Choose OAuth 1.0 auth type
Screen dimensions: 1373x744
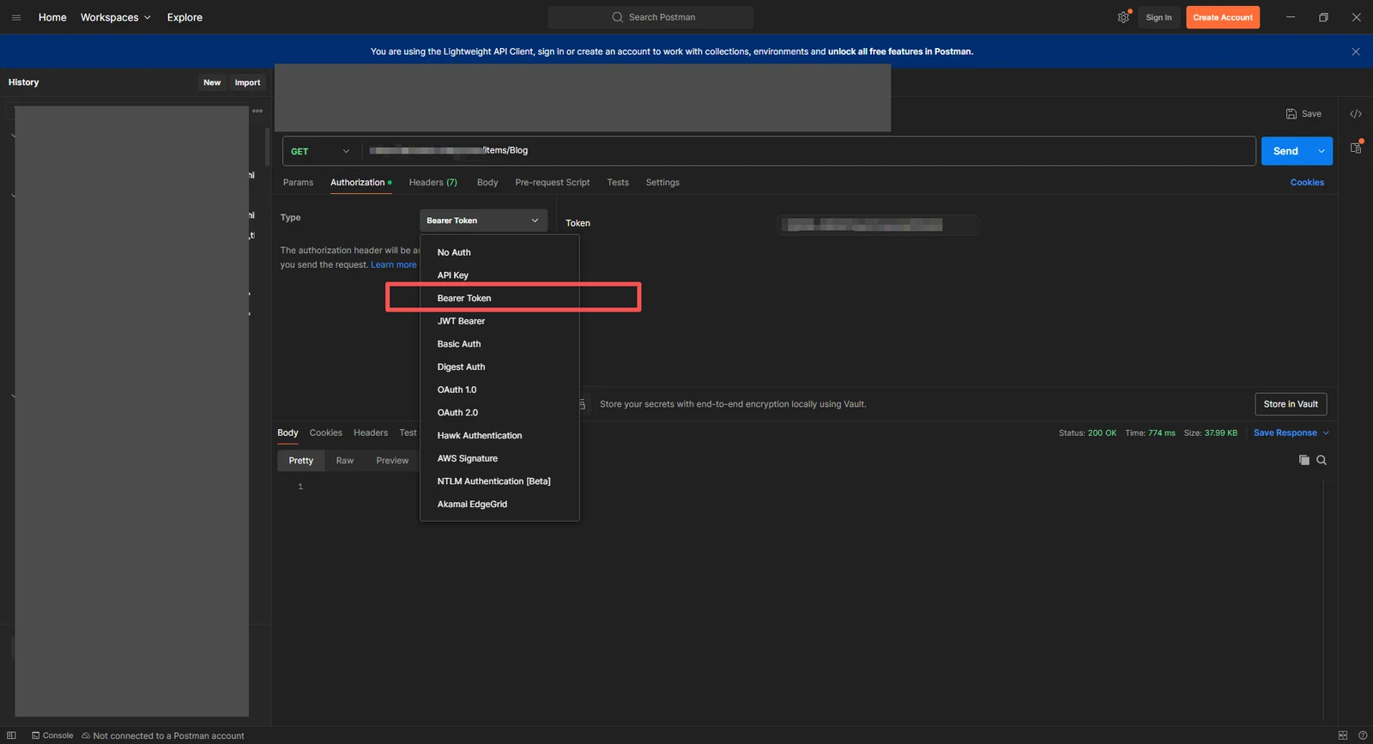(x=499, y=390)
